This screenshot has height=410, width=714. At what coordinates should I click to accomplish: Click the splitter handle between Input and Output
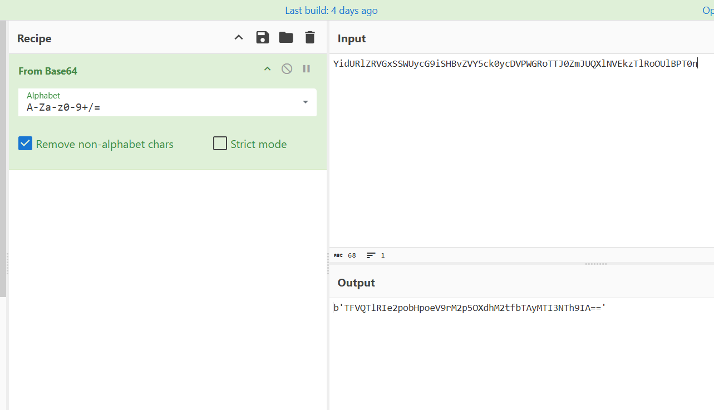click(x=596, y=264)
